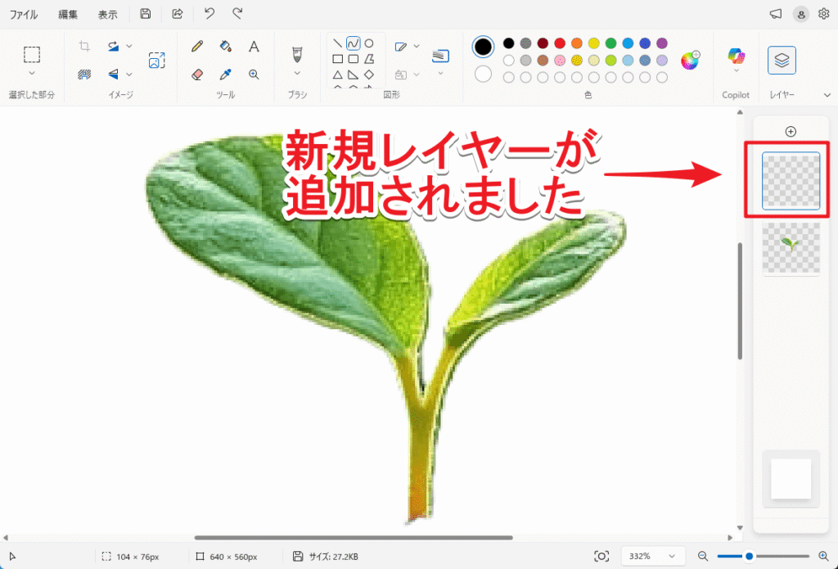838x569 pixels.
Task: Click the Undo arrow
Action: pos(209,14)
